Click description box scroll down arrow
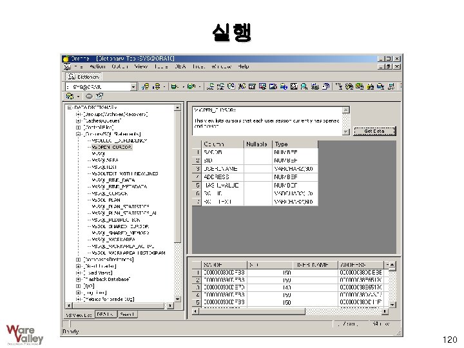This screenshot has height=348, width=464. click(x=346, y=131)
